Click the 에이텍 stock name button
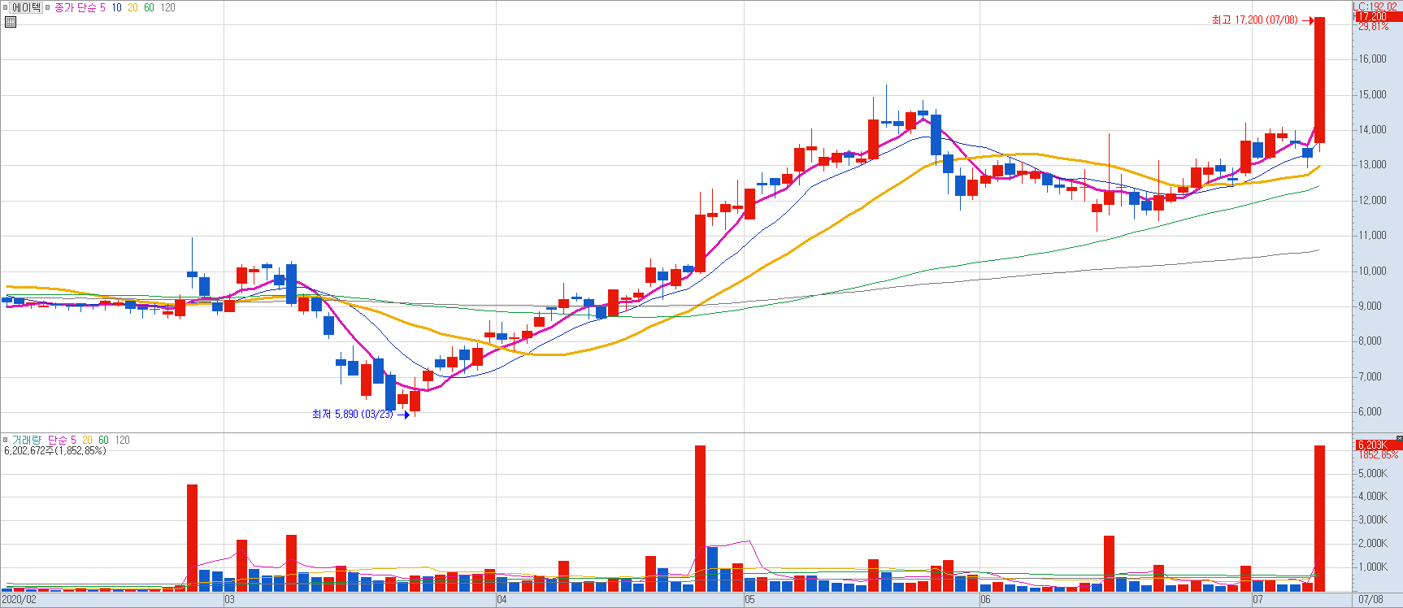 (x=27, y=7)
